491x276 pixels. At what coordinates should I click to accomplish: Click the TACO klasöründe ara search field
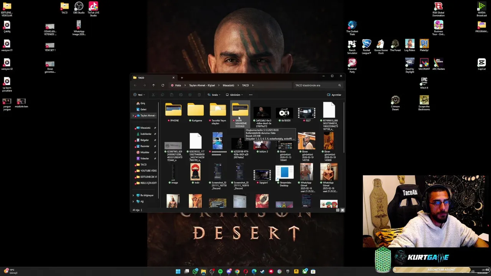point(318,85)
